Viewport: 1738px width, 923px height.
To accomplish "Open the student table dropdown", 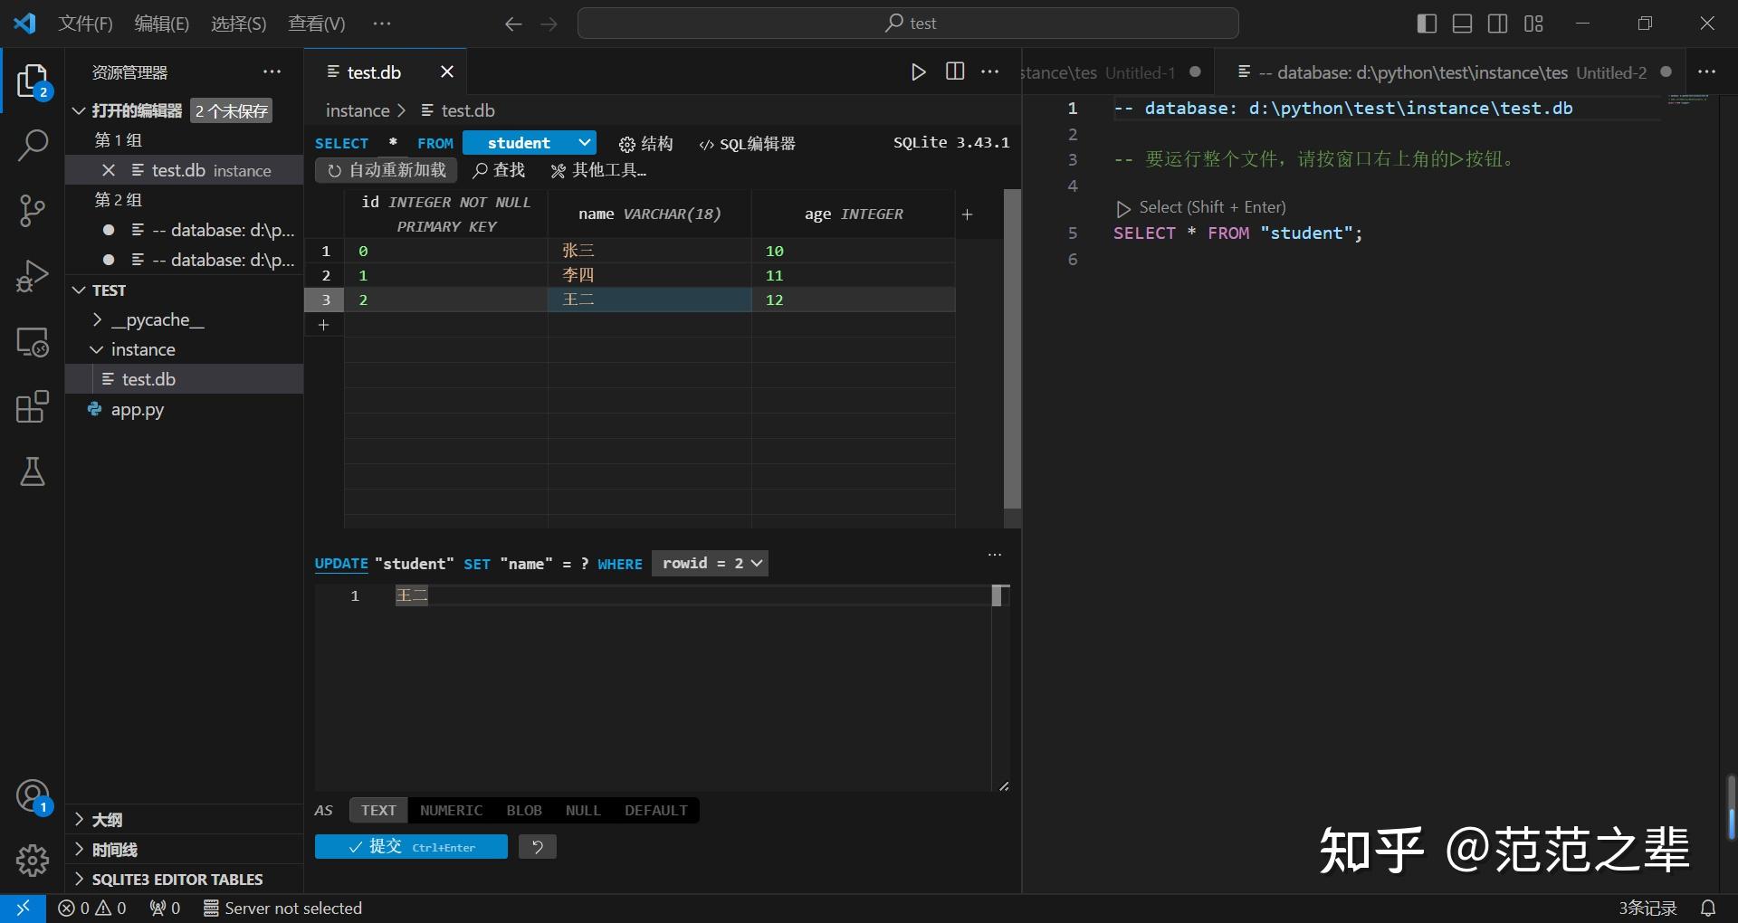I will (x=530, y=143).
